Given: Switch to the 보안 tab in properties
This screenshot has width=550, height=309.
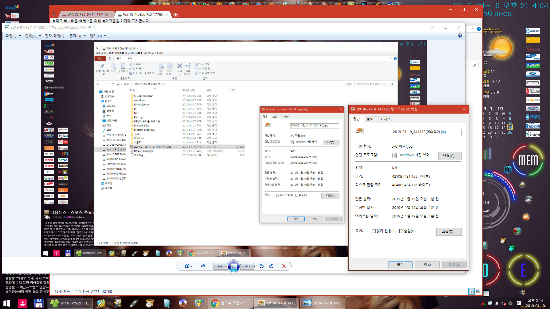Looking at the screenshot, I should [370, 119].
